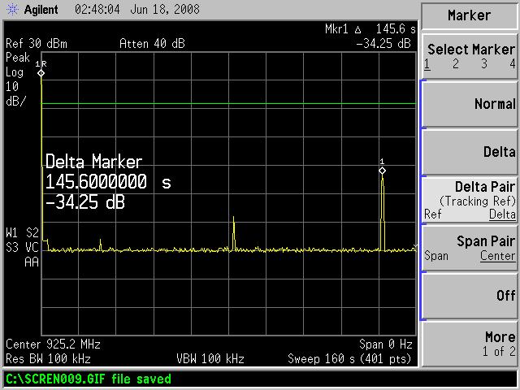Set Span Pair to Span

click(436, 256)
